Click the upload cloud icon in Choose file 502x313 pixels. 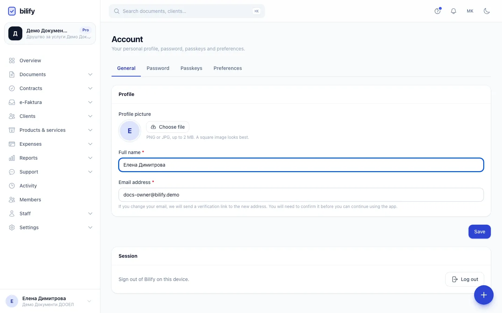pos(153,127)
